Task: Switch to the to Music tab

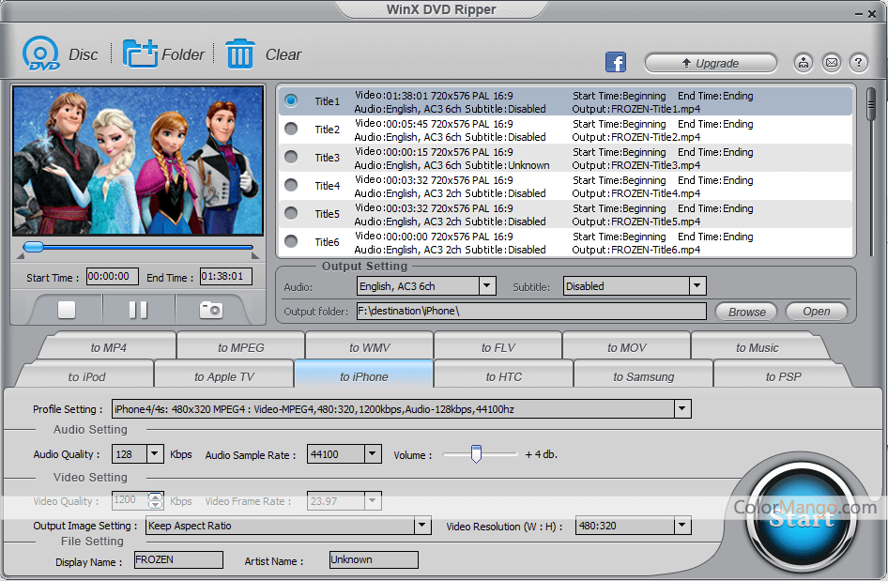Action: (x=757, y=347)
